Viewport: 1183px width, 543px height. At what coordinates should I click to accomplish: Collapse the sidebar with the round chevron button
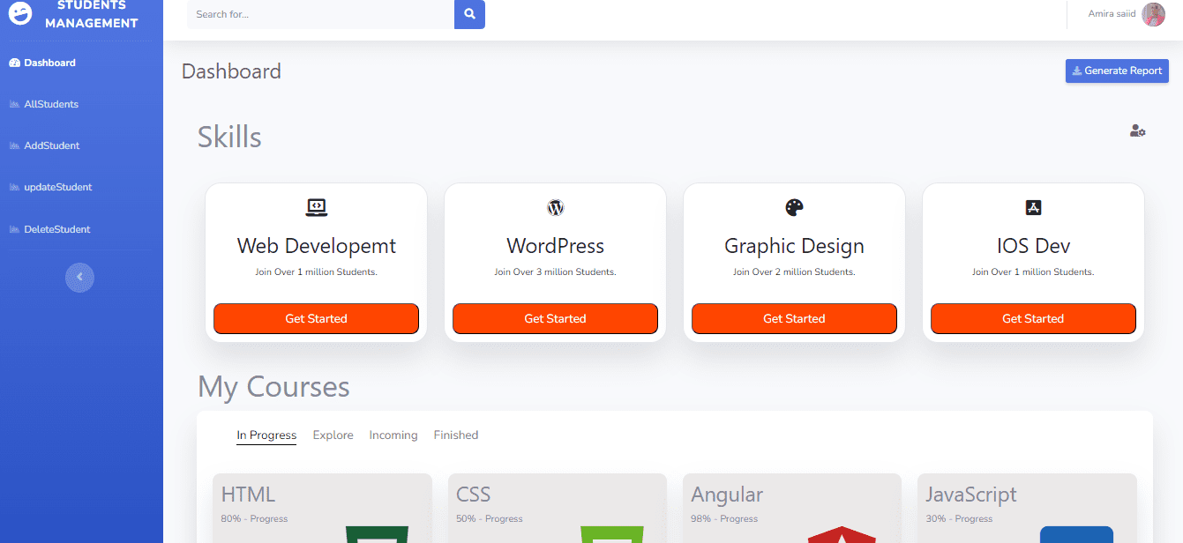click(x=79, y=277)
